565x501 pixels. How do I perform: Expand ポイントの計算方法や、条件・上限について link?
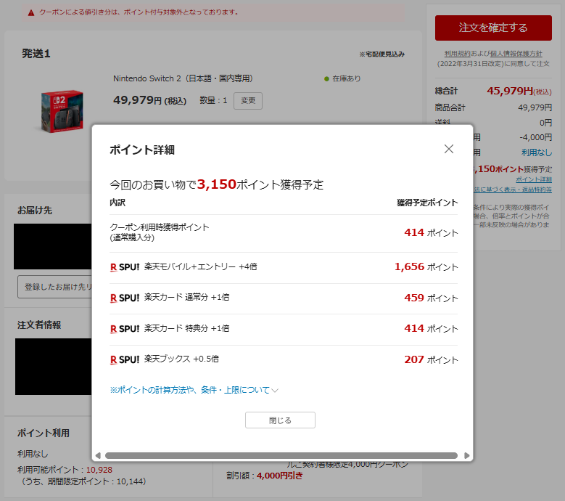point(194,390)
